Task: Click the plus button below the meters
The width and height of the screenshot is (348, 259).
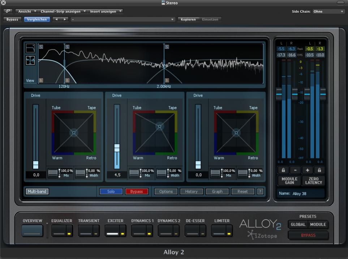Action: (x=307, y=170)
